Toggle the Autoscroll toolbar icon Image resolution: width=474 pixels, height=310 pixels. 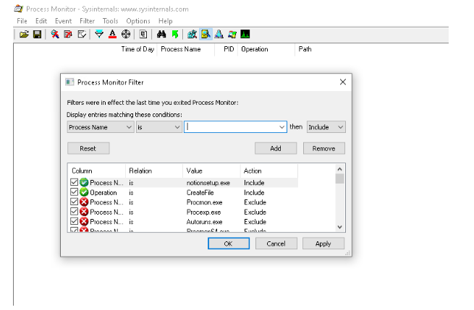[68, 35]
